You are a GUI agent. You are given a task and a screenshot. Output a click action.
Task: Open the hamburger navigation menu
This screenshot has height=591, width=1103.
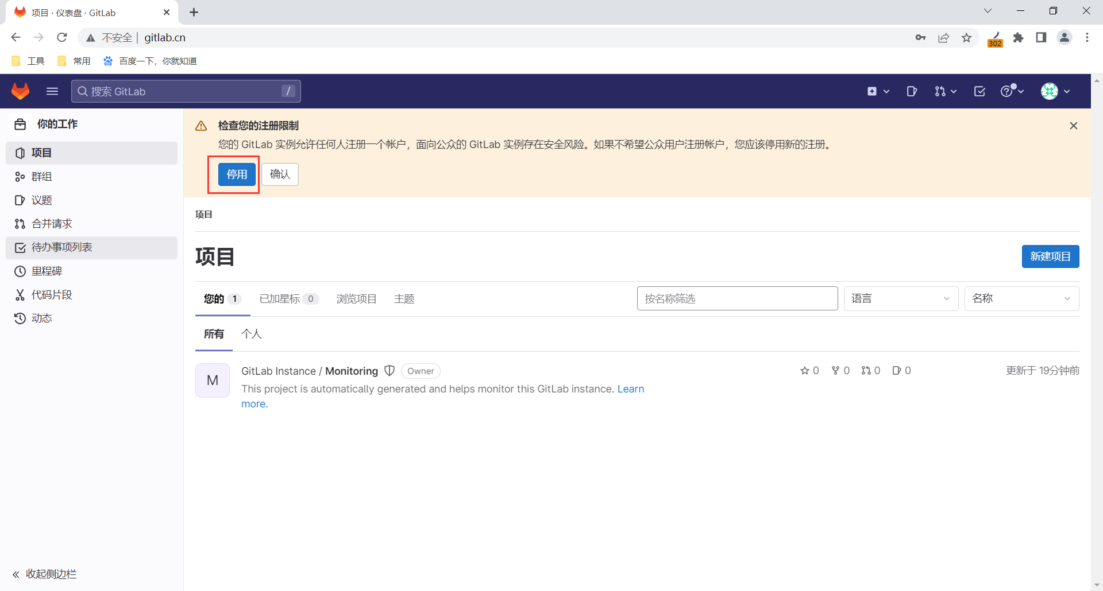point(52,91)
